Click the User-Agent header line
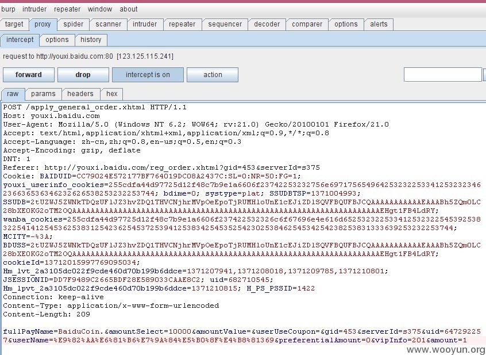486x355 pixels. [196, 125]
